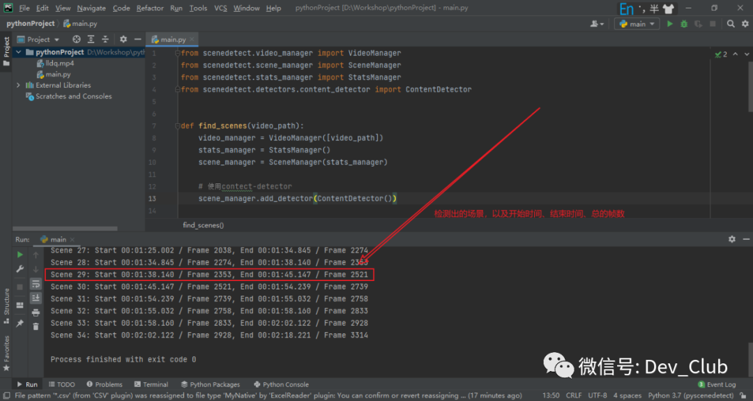Close the main tab in Run panel
The image size is (753, 401).
[72, 239]
